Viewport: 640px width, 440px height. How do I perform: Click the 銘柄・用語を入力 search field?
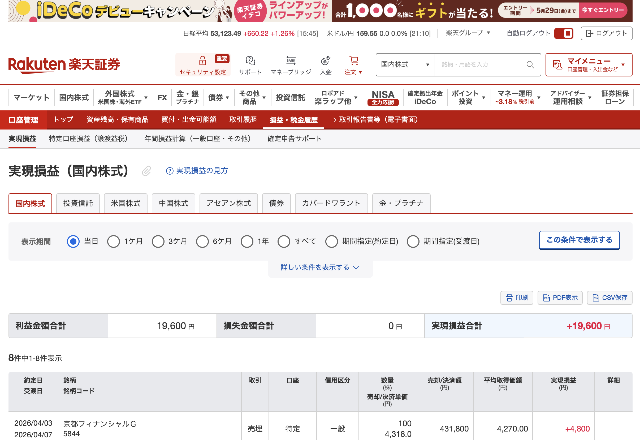(479, 65)
